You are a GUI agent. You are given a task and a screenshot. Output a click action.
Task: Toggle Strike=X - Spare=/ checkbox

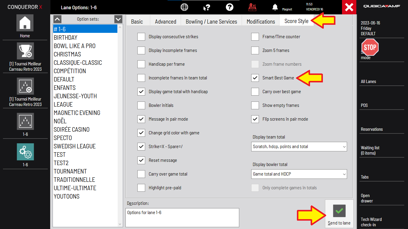tap(141, 147)
